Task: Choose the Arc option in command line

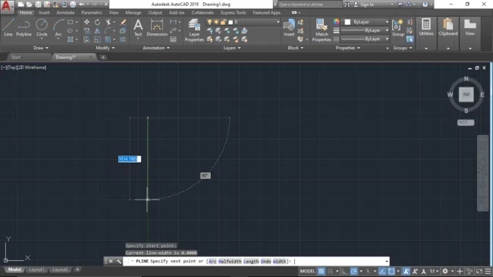Action: coord(212,261)
